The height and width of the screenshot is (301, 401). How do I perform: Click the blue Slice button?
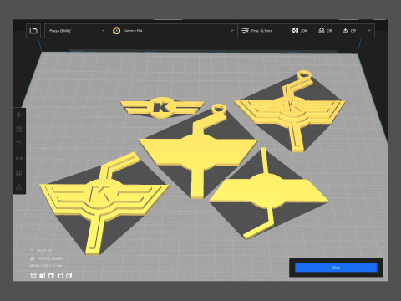pos(336,268)
